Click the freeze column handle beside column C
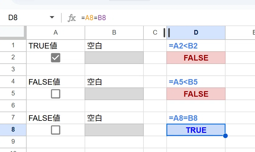255x152 pixels. (x=167, y=33)
